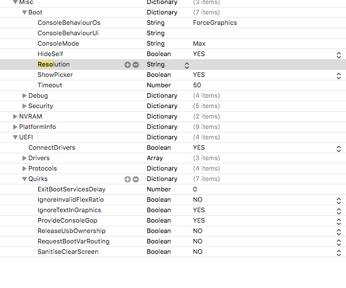Click the YES value of HideSelf
The height and width of the screenshot is (288, 346).
point(199,54)
